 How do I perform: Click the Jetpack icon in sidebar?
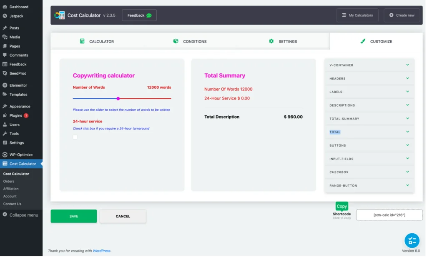[5, 16]
